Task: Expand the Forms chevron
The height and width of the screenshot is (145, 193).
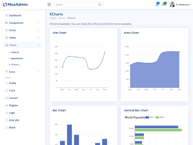Action: coord(39,30)
